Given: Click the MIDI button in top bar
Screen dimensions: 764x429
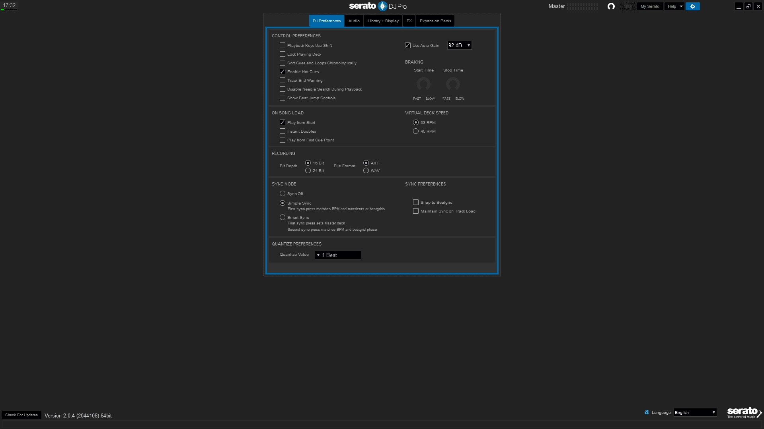Looking at the screenshot, I should coord(628,6).
